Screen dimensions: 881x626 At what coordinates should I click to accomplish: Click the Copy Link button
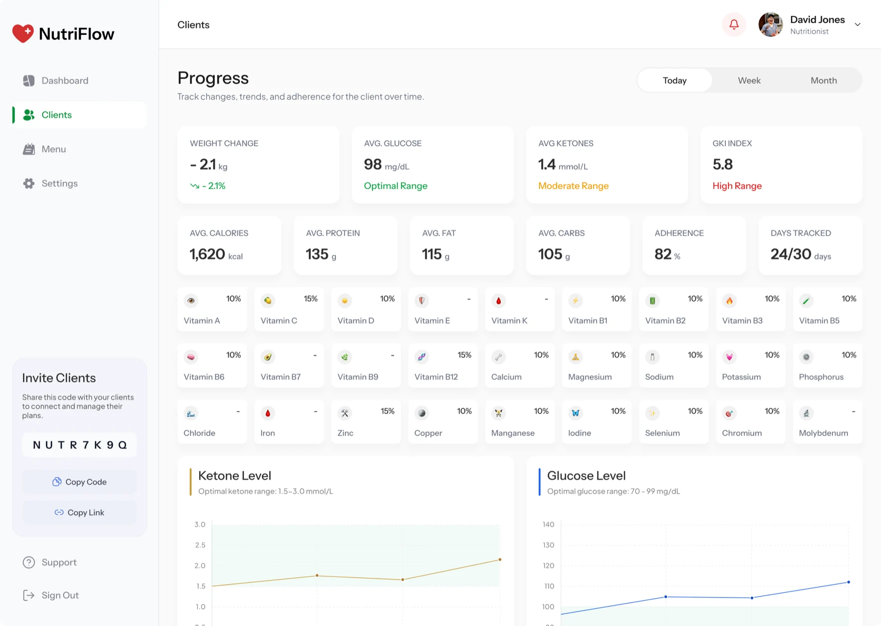(x=80, y=512)
